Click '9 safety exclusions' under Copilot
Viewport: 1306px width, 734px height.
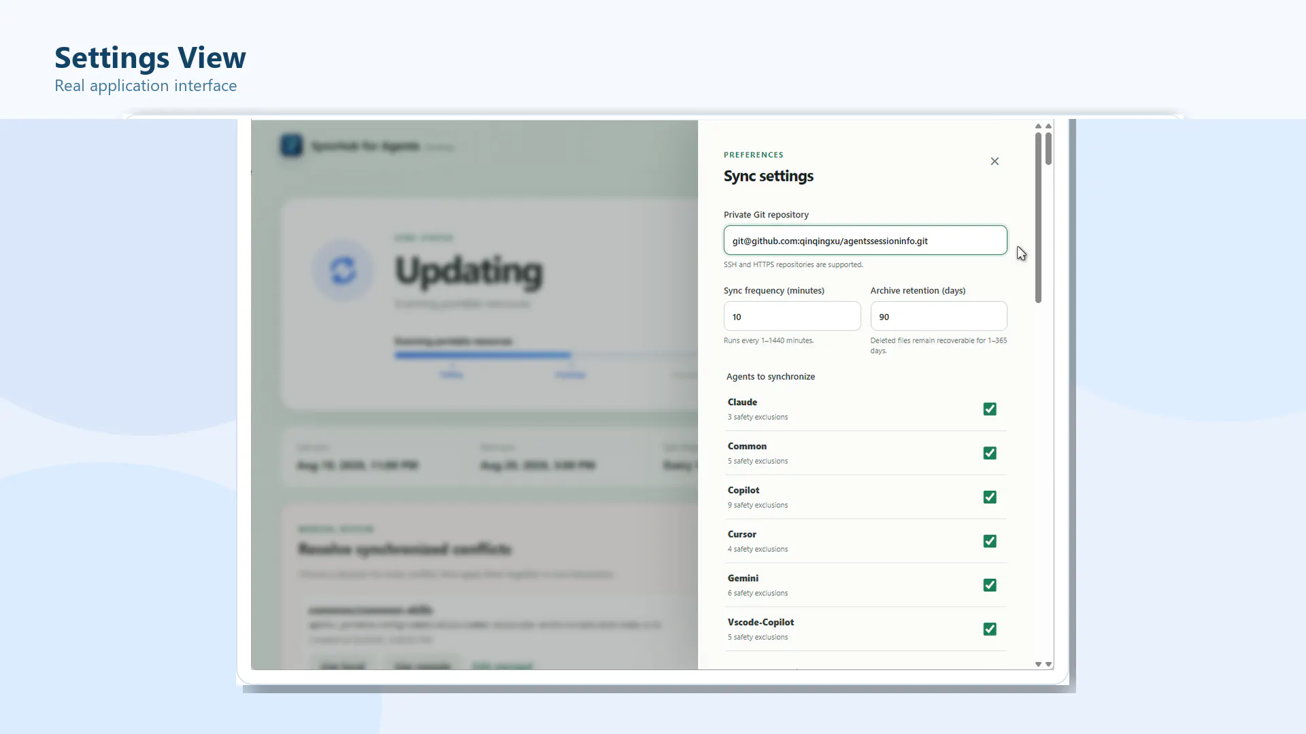(x=758, y=506)
